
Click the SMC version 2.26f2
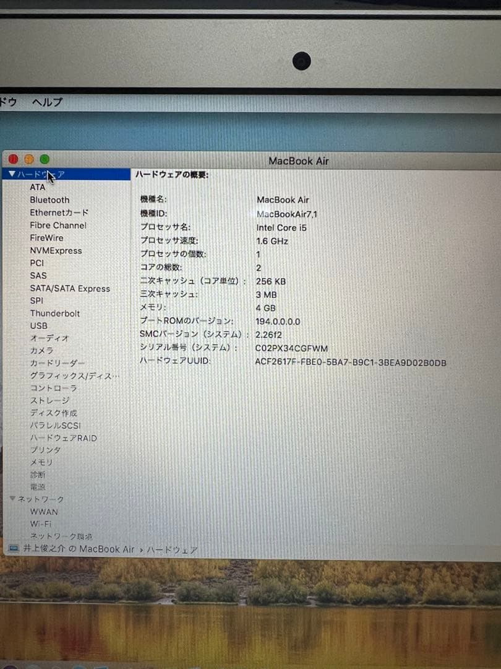pos(268,334)
